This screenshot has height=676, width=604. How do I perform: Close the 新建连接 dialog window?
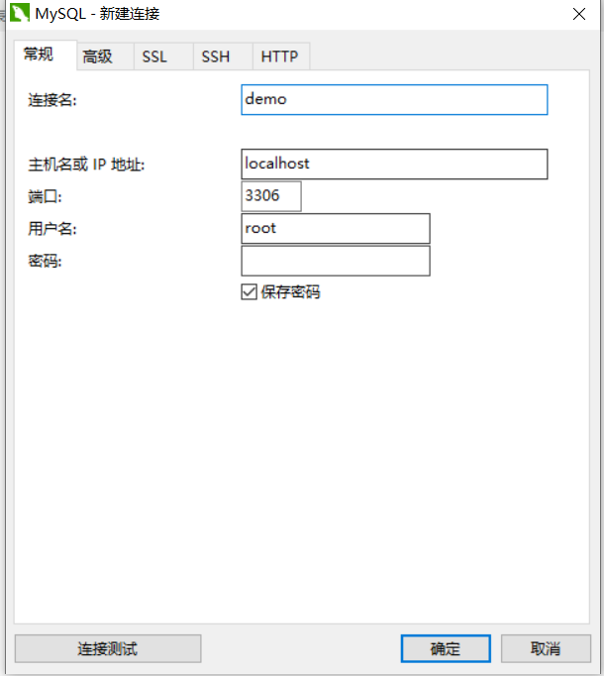click(579, 14)
